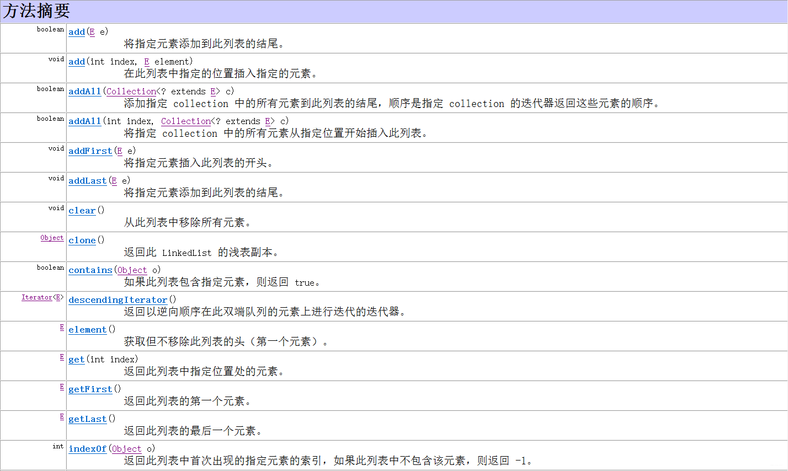
Task: Click E return type of getFirst
Action: pos(62,387)
